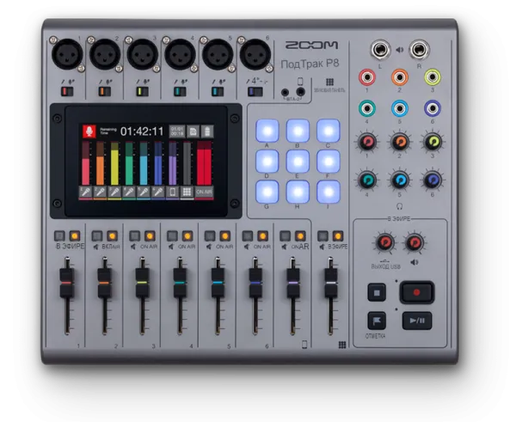Tap the battery icon on the touchscreen
This screenshot has width=516, height=422.
click(x=207, y=131)
